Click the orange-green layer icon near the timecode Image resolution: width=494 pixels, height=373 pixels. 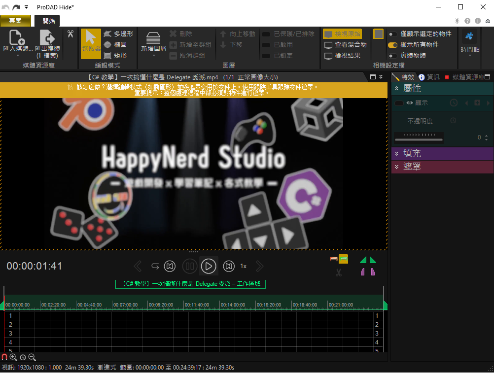[x=339, y=259]
